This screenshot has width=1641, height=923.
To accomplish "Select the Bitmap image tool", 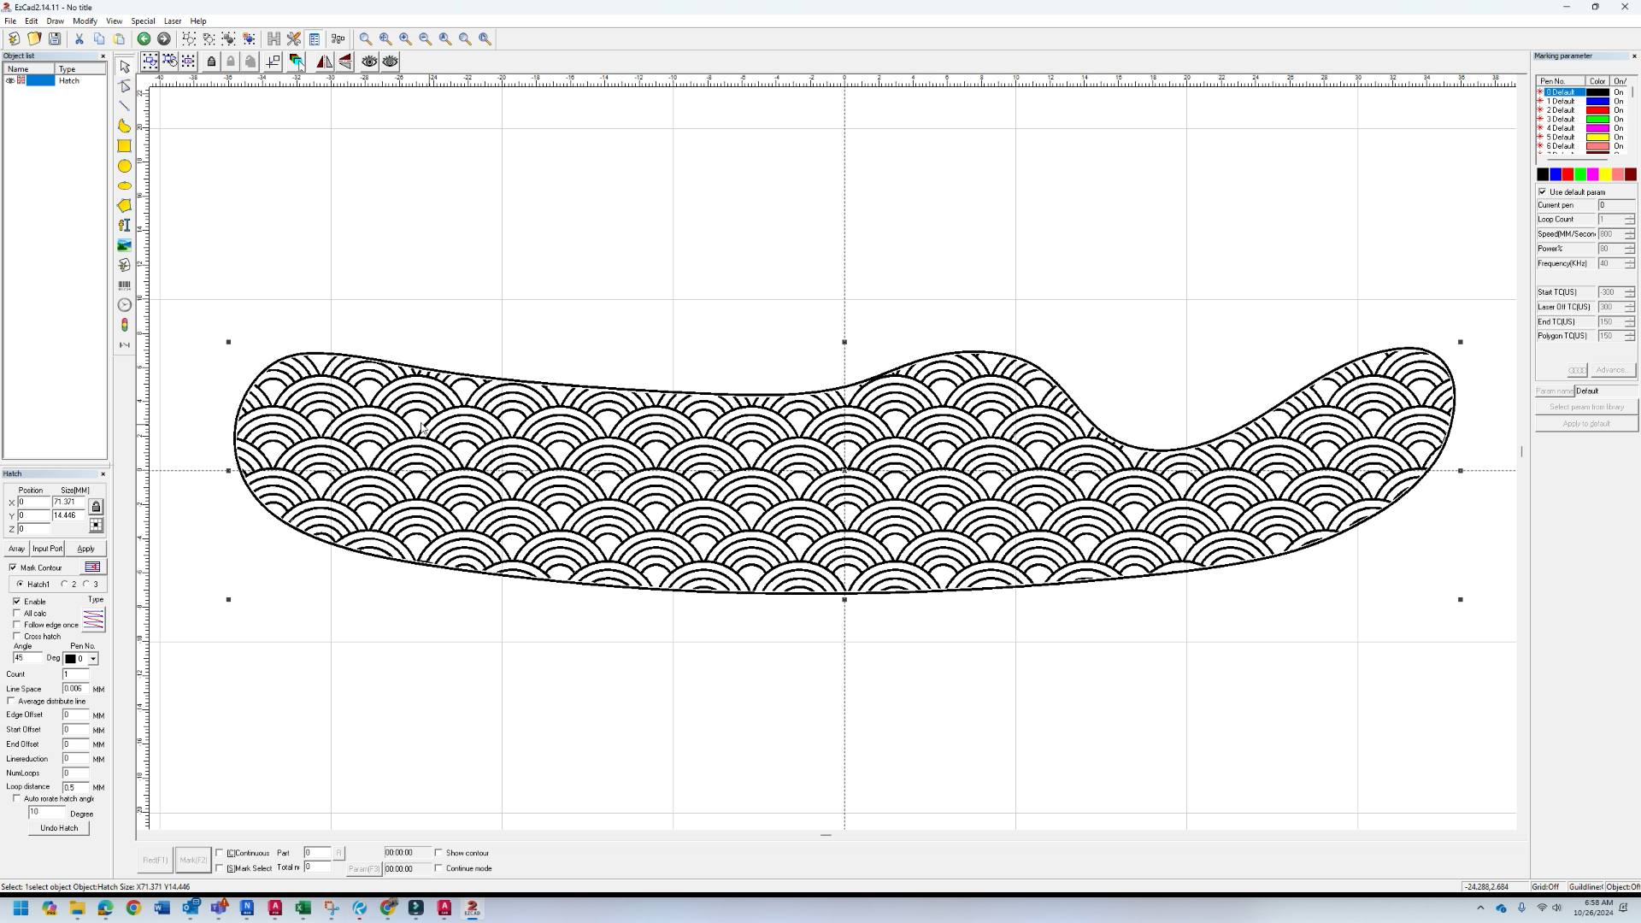I will 125,245.
